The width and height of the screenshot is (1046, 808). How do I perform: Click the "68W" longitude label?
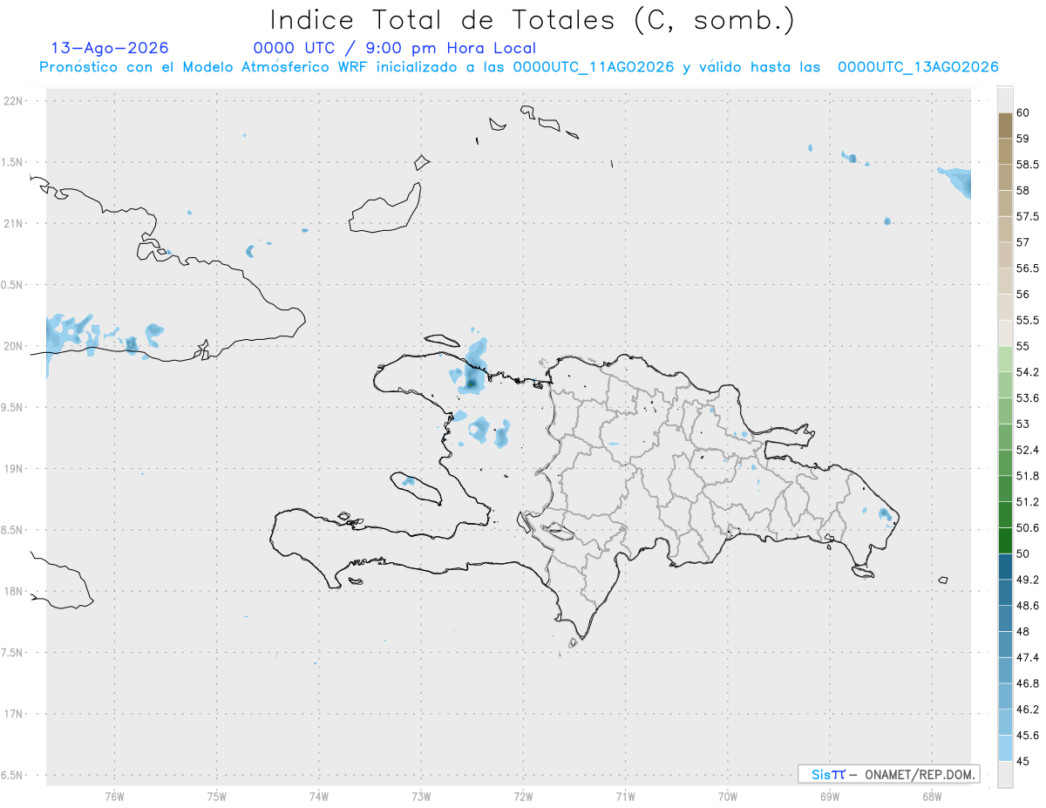point(932,796)
